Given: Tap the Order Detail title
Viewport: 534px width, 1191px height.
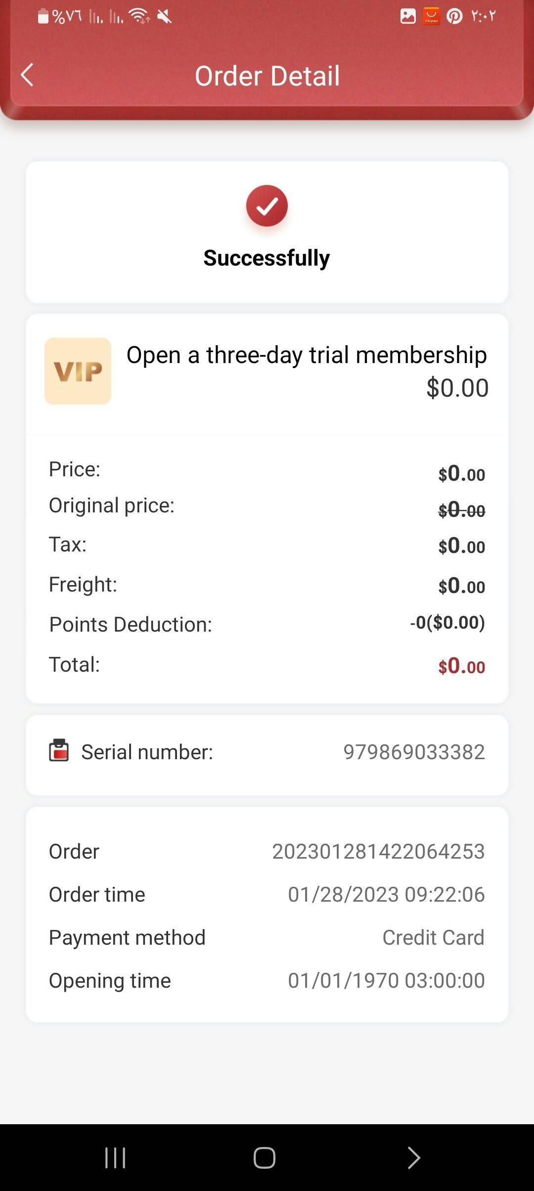Looking at the screenshot, I should click(x=267, y=76).
